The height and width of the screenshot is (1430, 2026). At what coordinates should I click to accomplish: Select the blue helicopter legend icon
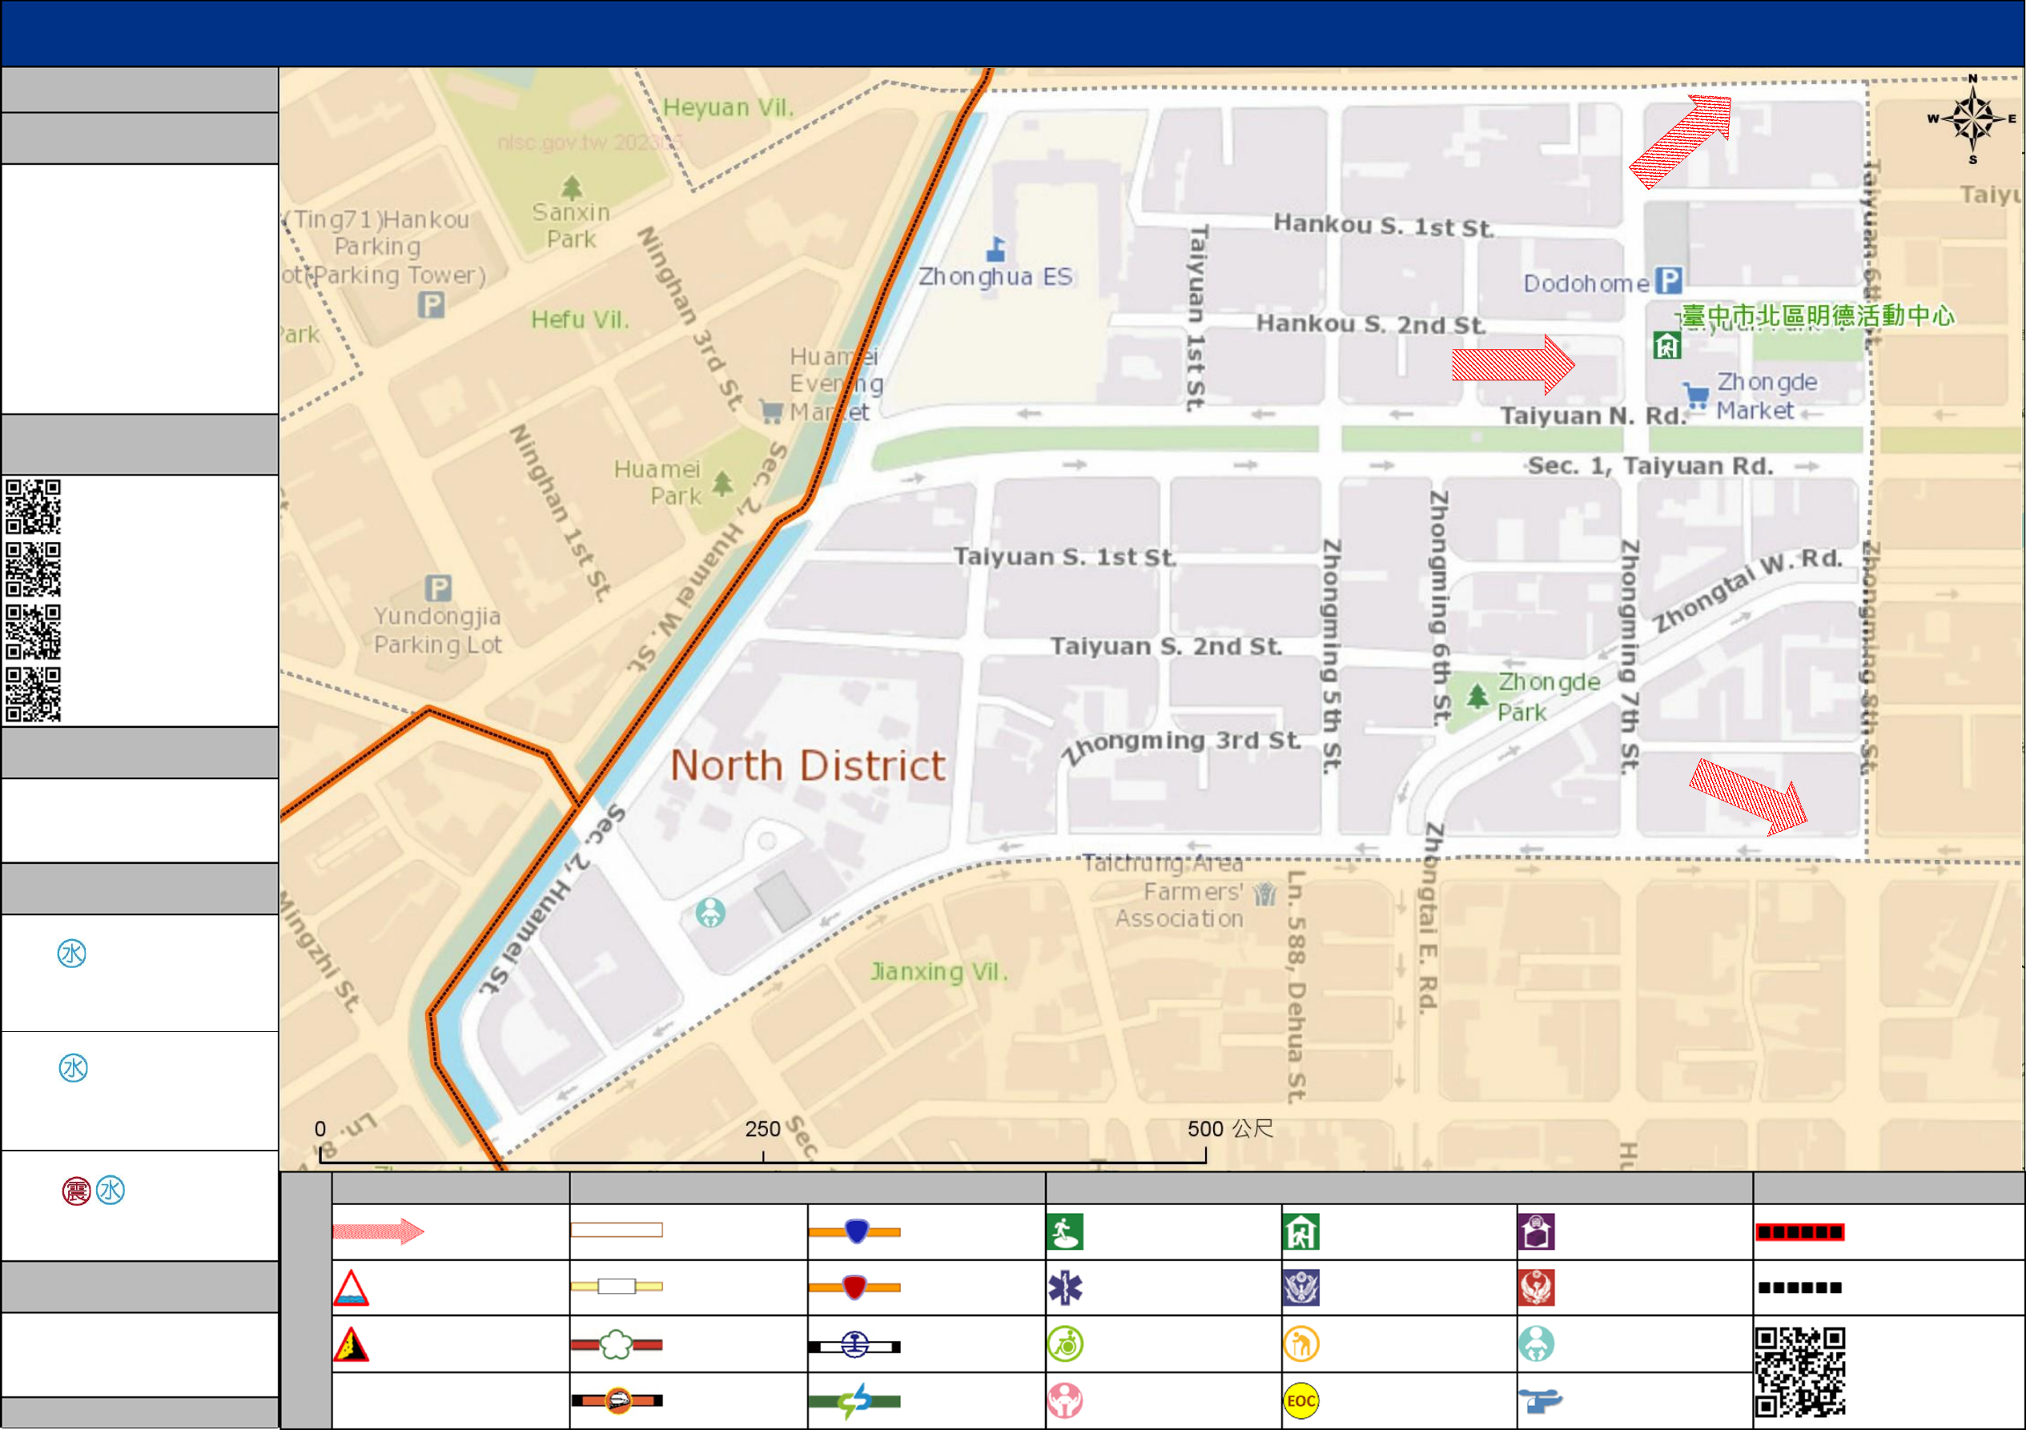point(1540,1400)
